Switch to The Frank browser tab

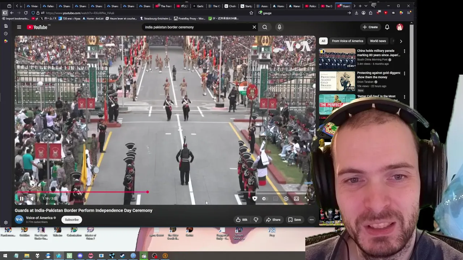[x=164, y=6]
